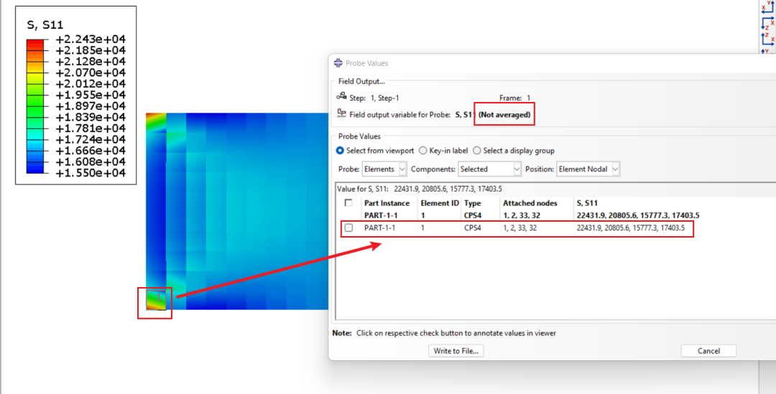This screenshot has height=394, width=776.
Task: Click the S, S11 column header
Action: 587,203
